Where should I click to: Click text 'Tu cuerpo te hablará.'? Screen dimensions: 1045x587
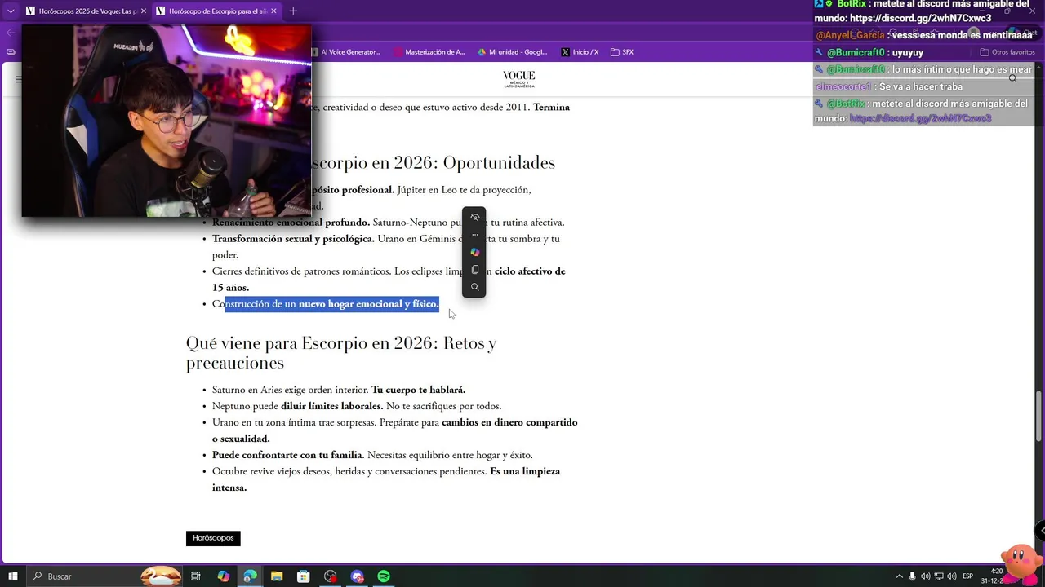418,390
